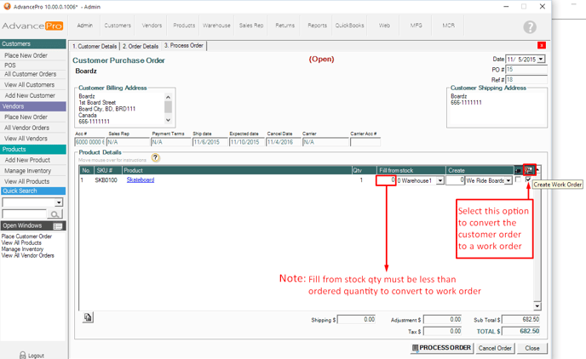Toggle the first checkbox in Skateboard row

(518, 180)
